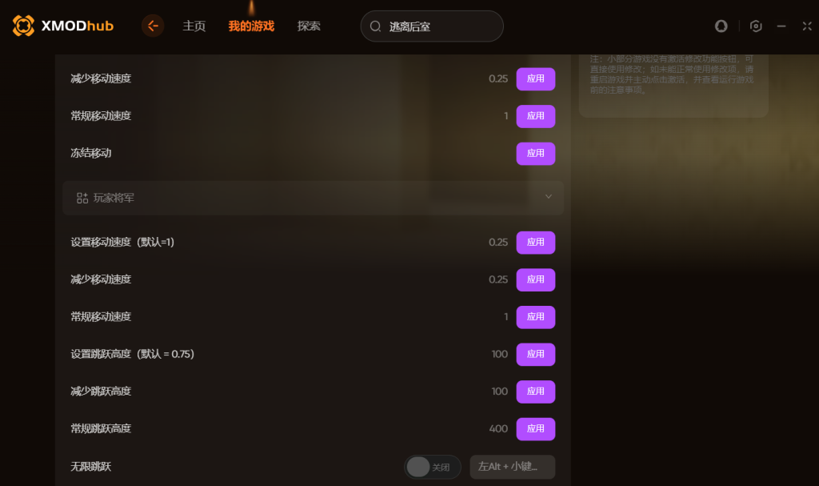
Task: Click the XMODhub logo icon
Action: click(23, 26)
